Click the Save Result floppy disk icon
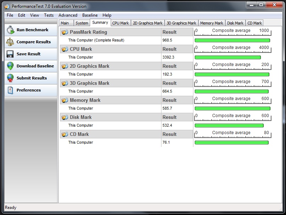This screenshot has width=286, height=215. (10, 54)
